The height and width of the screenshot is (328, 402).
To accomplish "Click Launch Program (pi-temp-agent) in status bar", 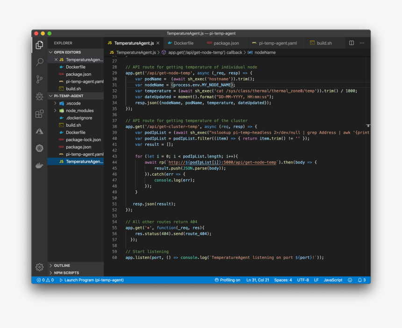I will pyautogui.click(x=92, y=280).
